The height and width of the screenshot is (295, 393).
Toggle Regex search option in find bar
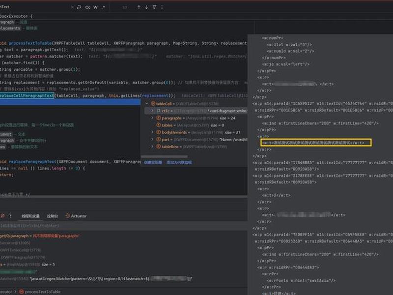click(103, 7)
